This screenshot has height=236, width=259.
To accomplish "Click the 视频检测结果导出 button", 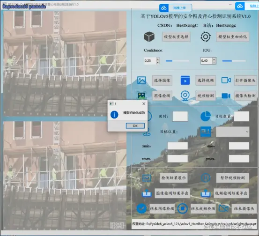I will point(231,193).
